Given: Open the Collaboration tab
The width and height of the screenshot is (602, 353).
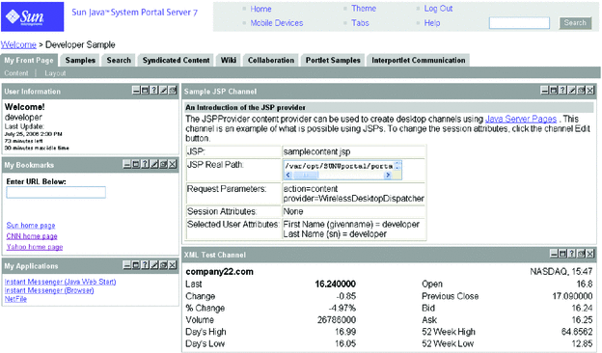Looking at the screenshot, I should pyautogui.click(x=271, y=60).
